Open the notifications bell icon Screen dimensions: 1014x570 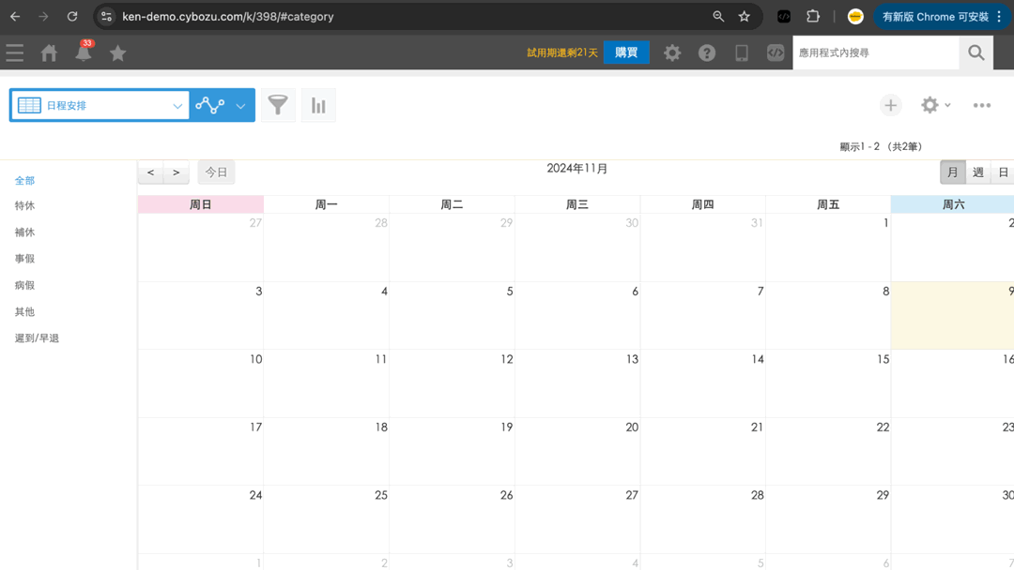[84, 53]
